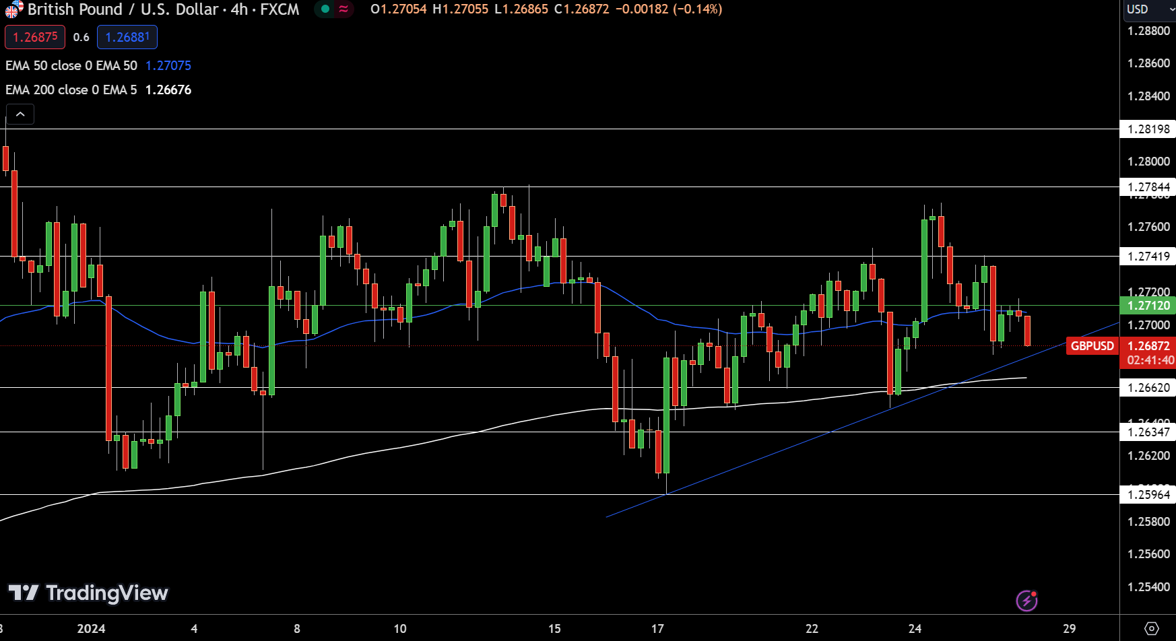Screen dimensions: 1176x641
Task: Click the price change -0.00182 (-0.14%) text
Action: point(669,9)
